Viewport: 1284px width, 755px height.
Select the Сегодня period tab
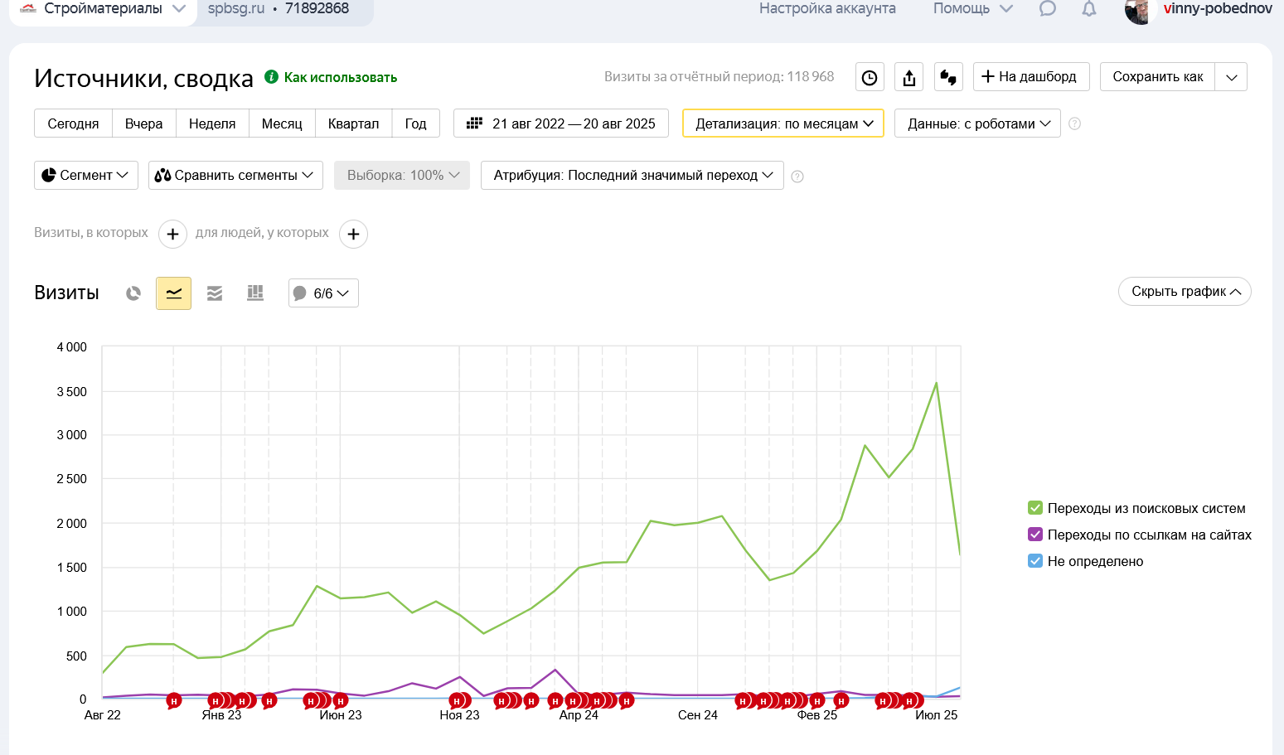(x=73, y=123)
